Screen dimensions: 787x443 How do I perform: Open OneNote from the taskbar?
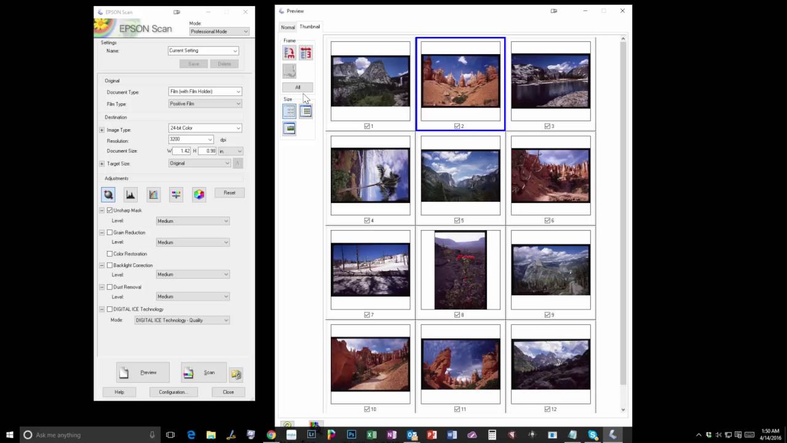pos(392,434)
